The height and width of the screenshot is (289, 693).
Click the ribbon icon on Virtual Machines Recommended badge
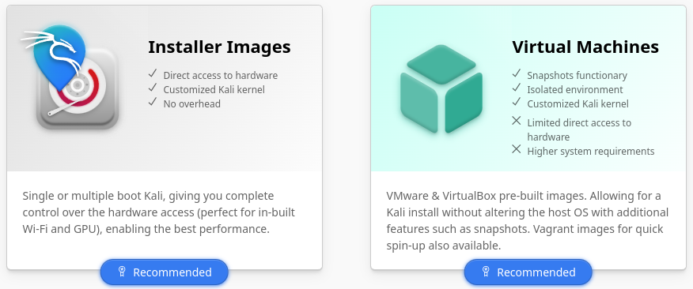tap(487, 272)
